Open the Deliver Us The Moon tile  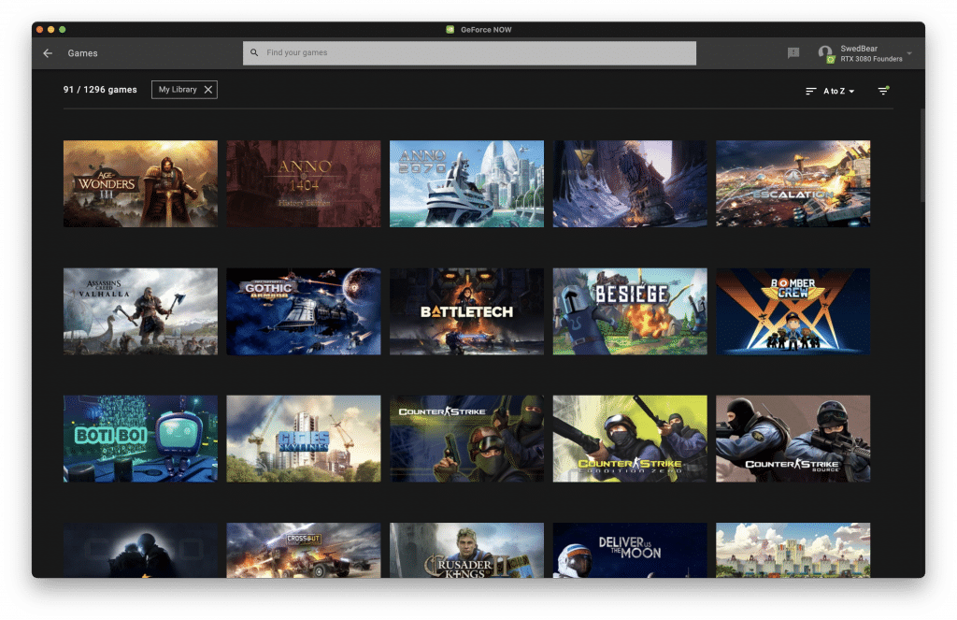click(x=630, y=551)
